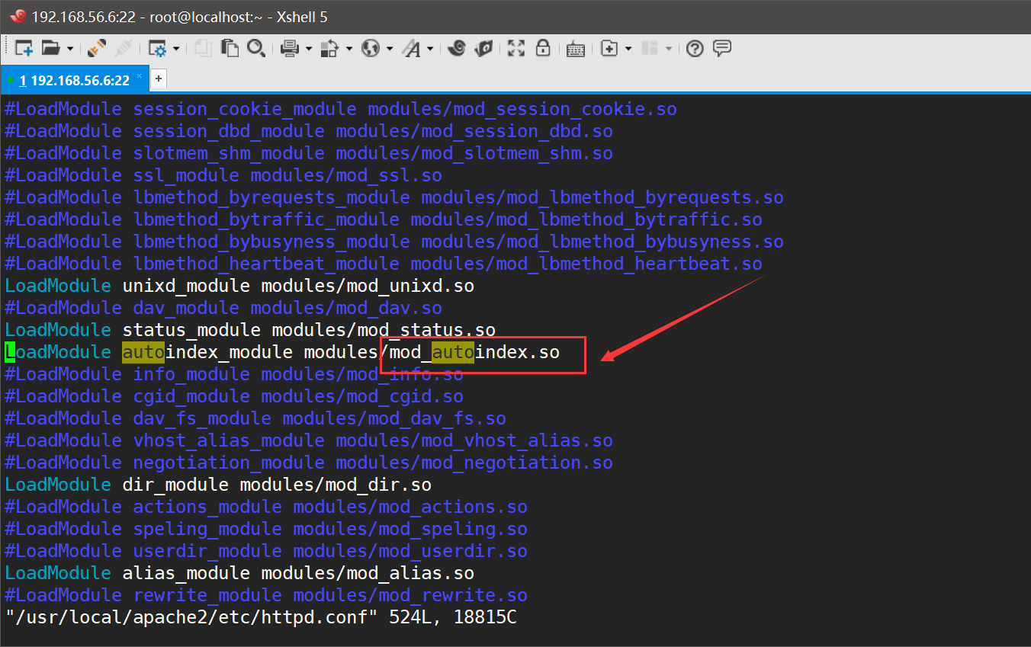Click the actions_module line
Image resolution: width=1031 pixels, height=647 pixels.
click(x=266, y=507)
